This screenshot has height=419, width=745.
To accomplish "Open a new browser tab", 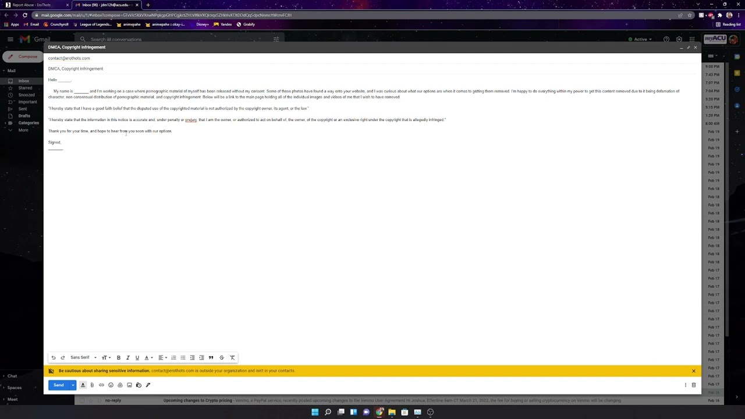I will coord(148,5).
